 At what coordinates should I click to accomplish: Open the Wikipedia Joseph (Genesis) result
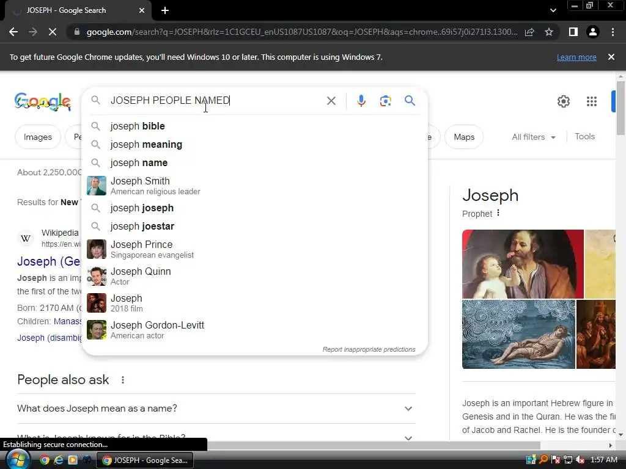49,261
